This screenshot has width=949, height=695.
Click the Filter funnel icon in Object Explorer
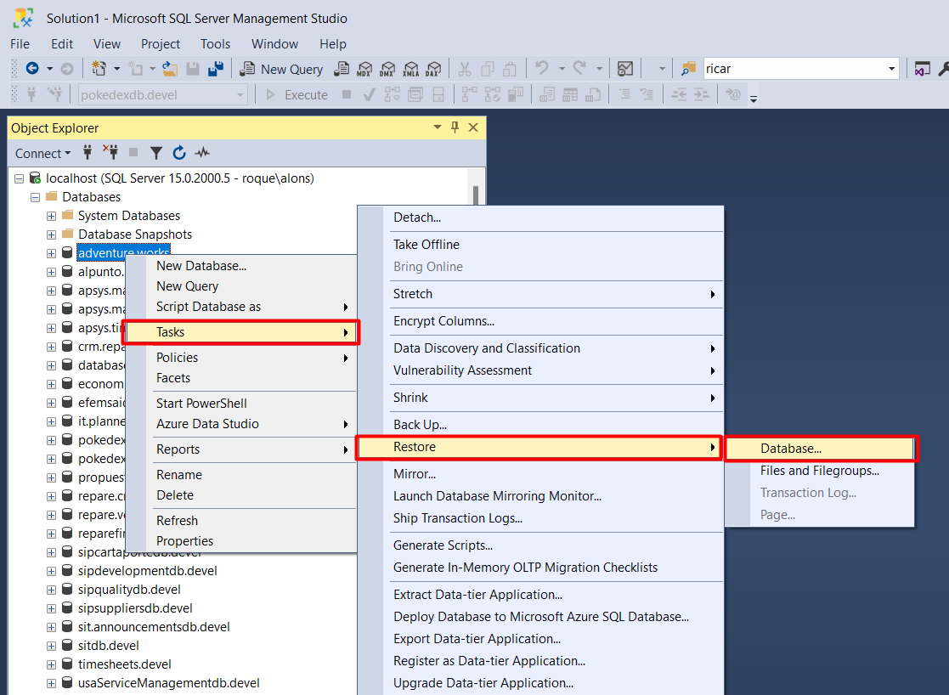(x=156, y=153)
